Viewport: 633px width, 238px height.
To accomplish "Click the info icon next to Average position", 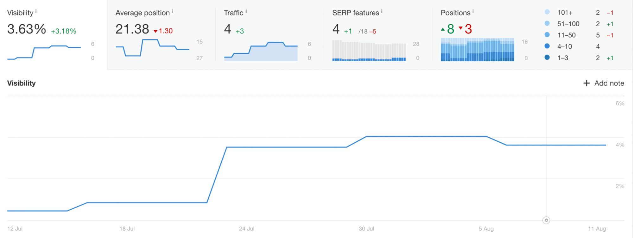I will (x=172, y=11).
